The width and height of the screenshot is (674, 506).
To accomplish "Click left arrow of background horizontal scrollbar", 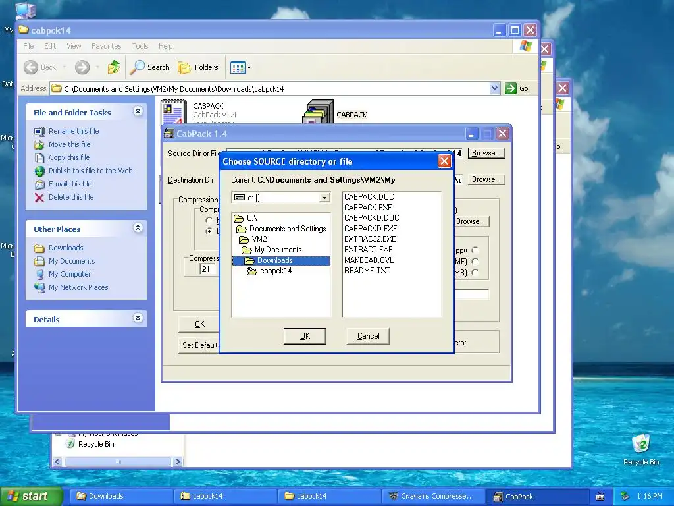I will coord(58,461).
